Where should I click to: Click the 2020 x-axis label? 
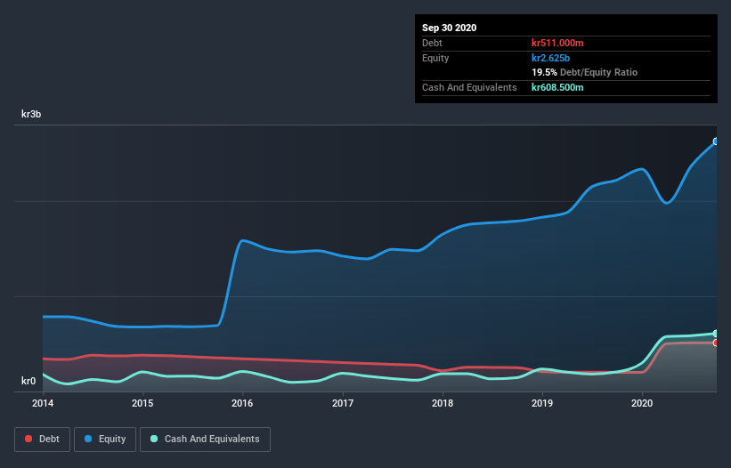(642, 403)
